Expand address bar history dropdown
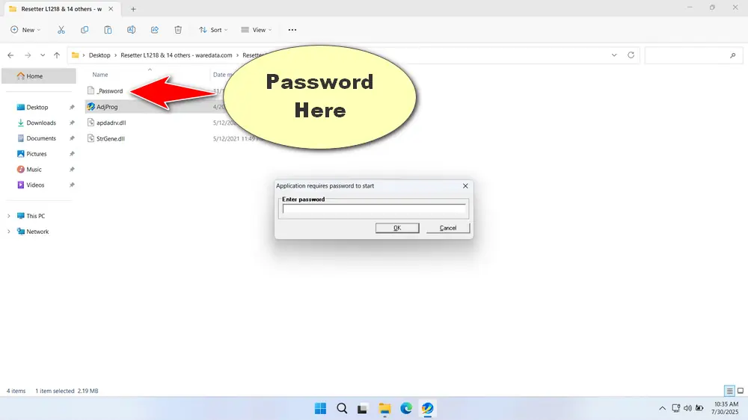Image resolution: width=748 pixels, height=420 pixels. pyautogui.click(x=614, y=55)
